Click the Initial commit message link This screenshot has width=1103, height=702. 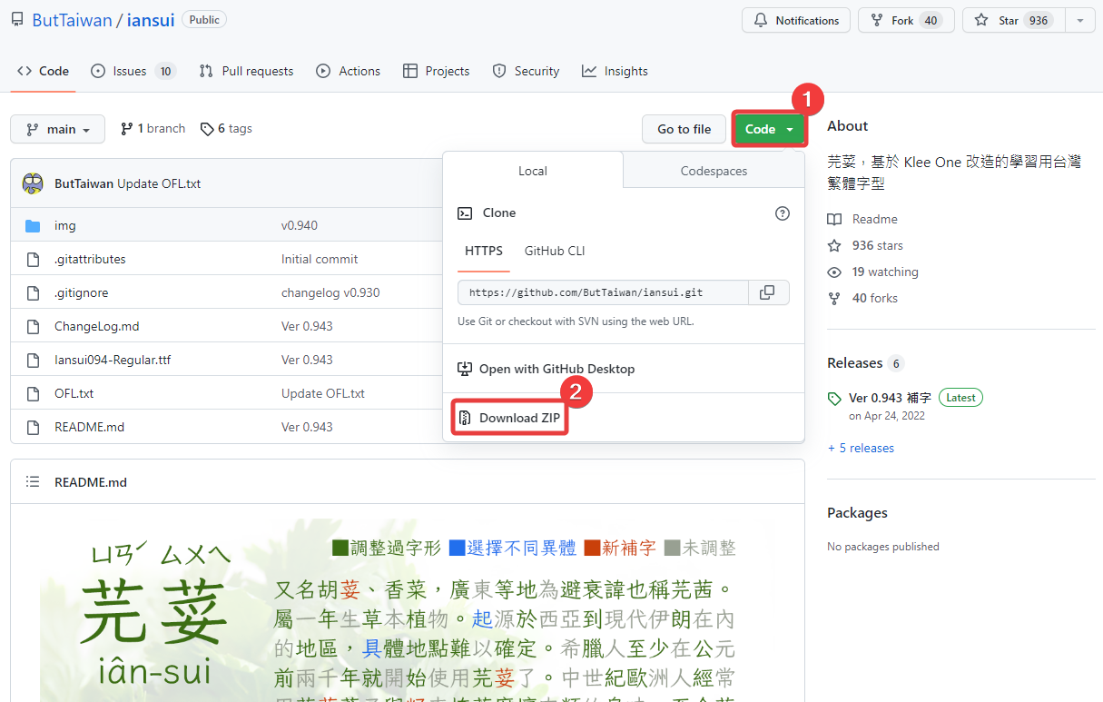[x=320, y=259]
